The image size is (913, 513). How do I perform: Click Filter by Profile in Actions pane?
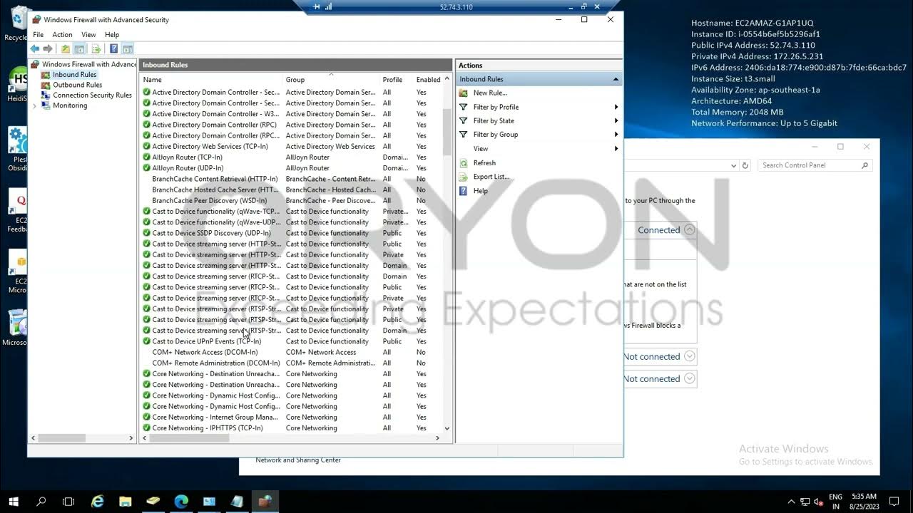tap(496, 107)
